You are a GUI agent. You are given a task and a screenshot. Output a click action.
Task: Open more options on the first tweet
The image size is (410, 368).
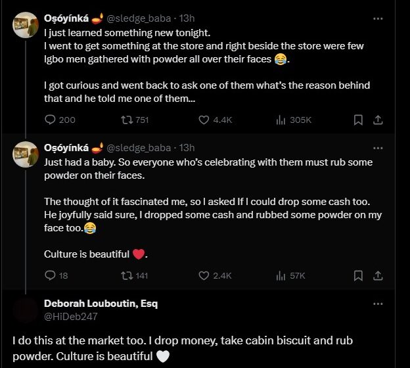click(378, 19)
